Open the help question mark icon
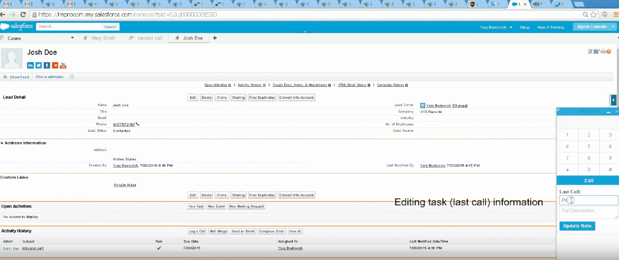 (609, 51)
